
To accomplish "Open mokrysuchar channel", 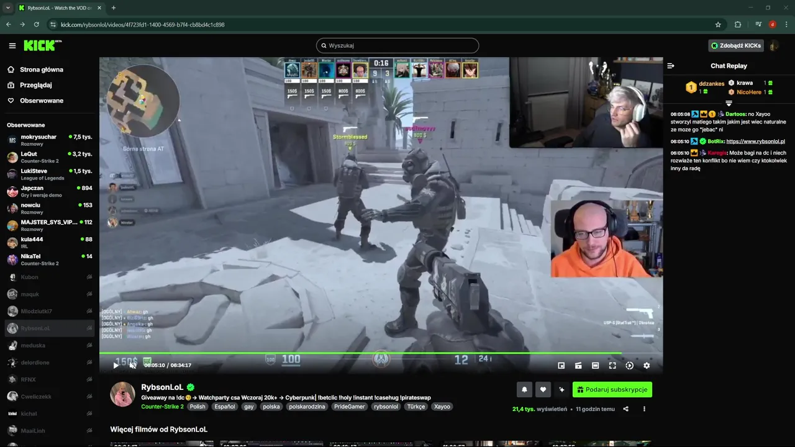I will click(50, 140).
